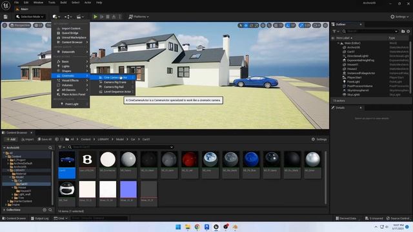
Task: Open Content Browser Settings button
Action: (319, 139)
